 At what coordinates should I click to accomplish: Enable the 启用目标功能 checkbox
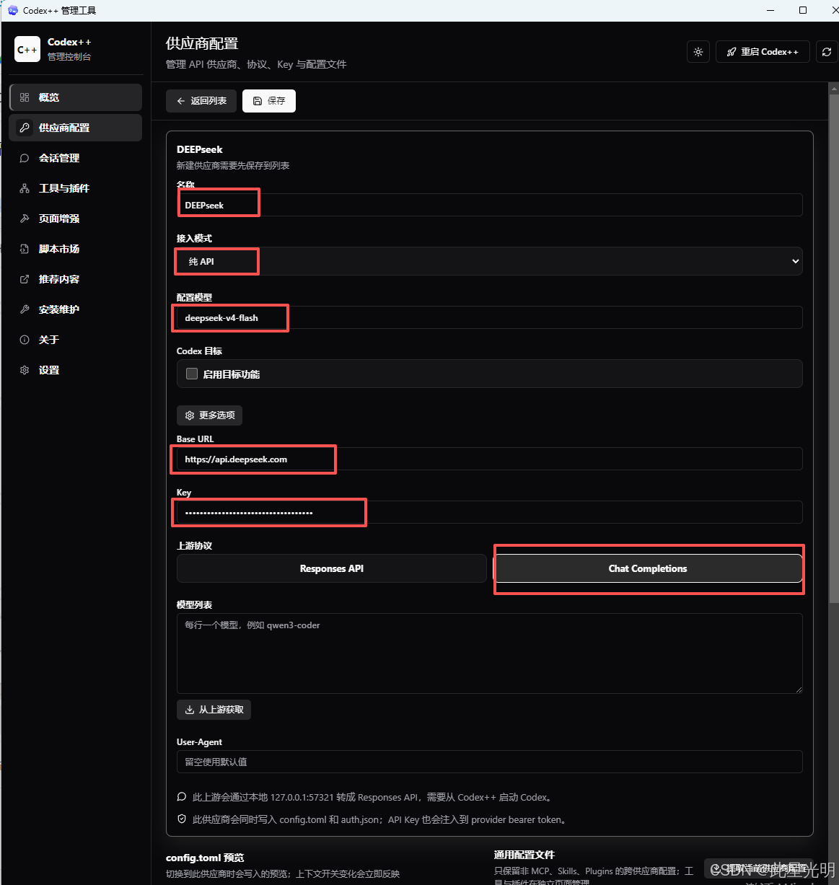coord(192,374)
